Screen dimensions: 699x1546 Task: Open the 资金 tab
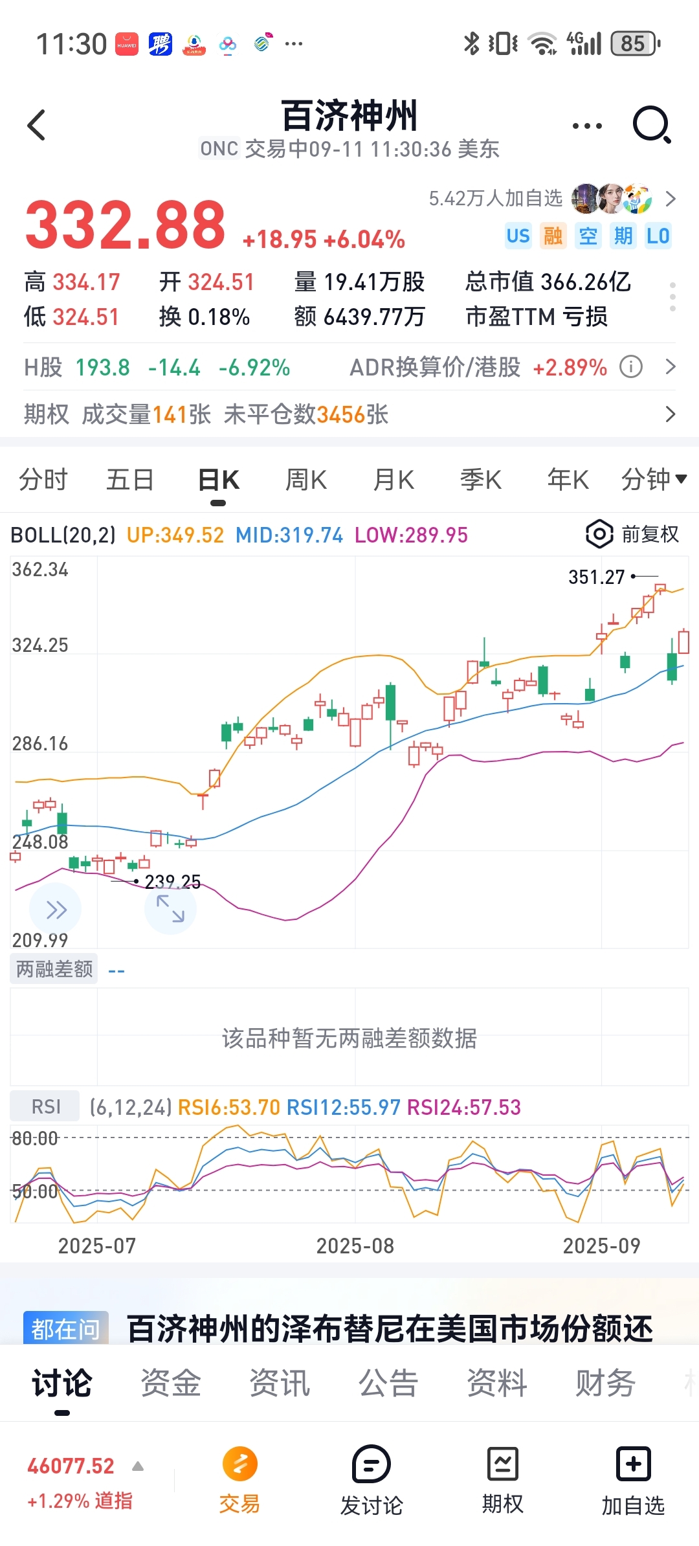pos(171,1383)
